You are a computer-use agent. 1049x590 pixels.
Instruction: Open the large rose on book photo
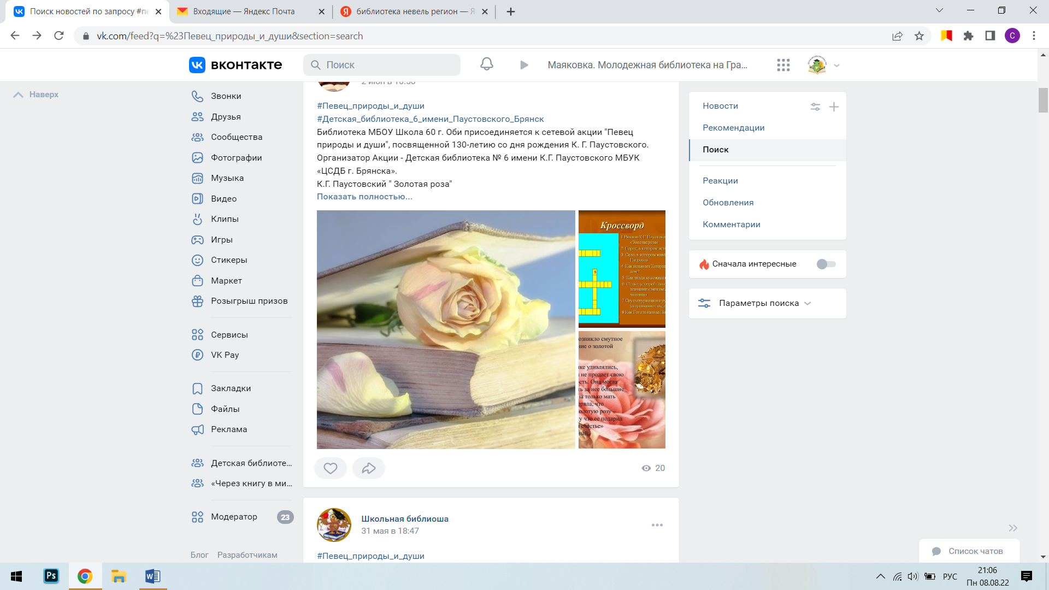(x=446, y=329)
